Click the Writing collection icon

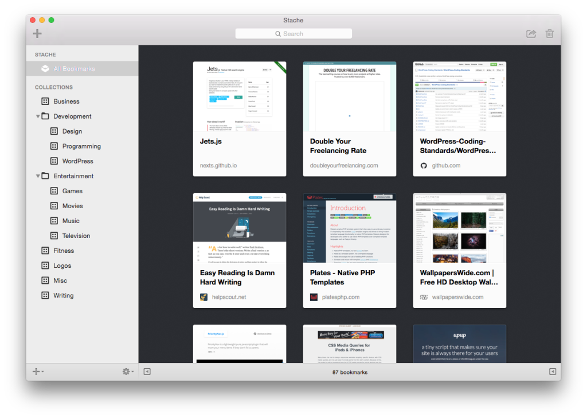(x=45, y=295)
